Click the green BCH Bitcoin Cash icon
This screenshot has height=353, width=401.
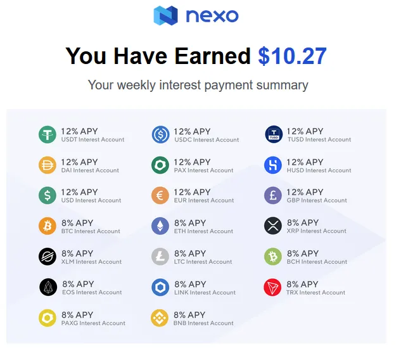tap(273, 256)
